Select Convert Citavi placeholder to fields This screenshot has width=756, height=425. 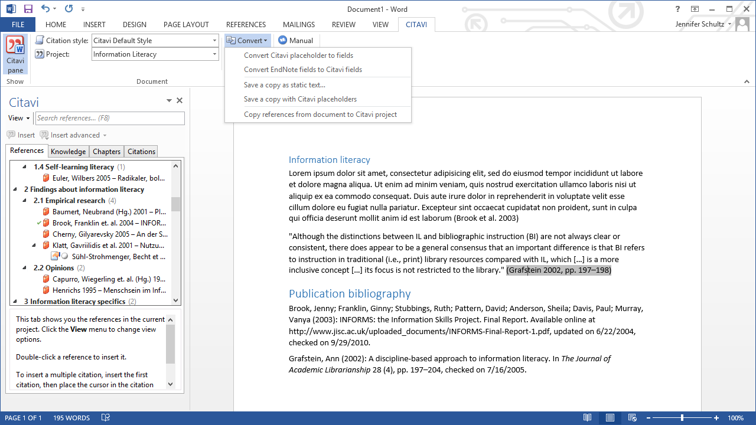pos(318,55)
